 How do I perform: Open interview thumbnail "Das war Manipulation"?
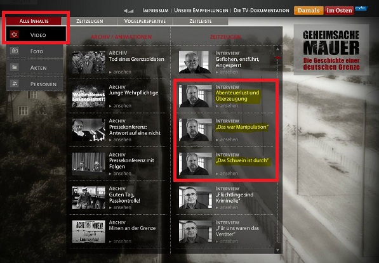pos(196,130)
